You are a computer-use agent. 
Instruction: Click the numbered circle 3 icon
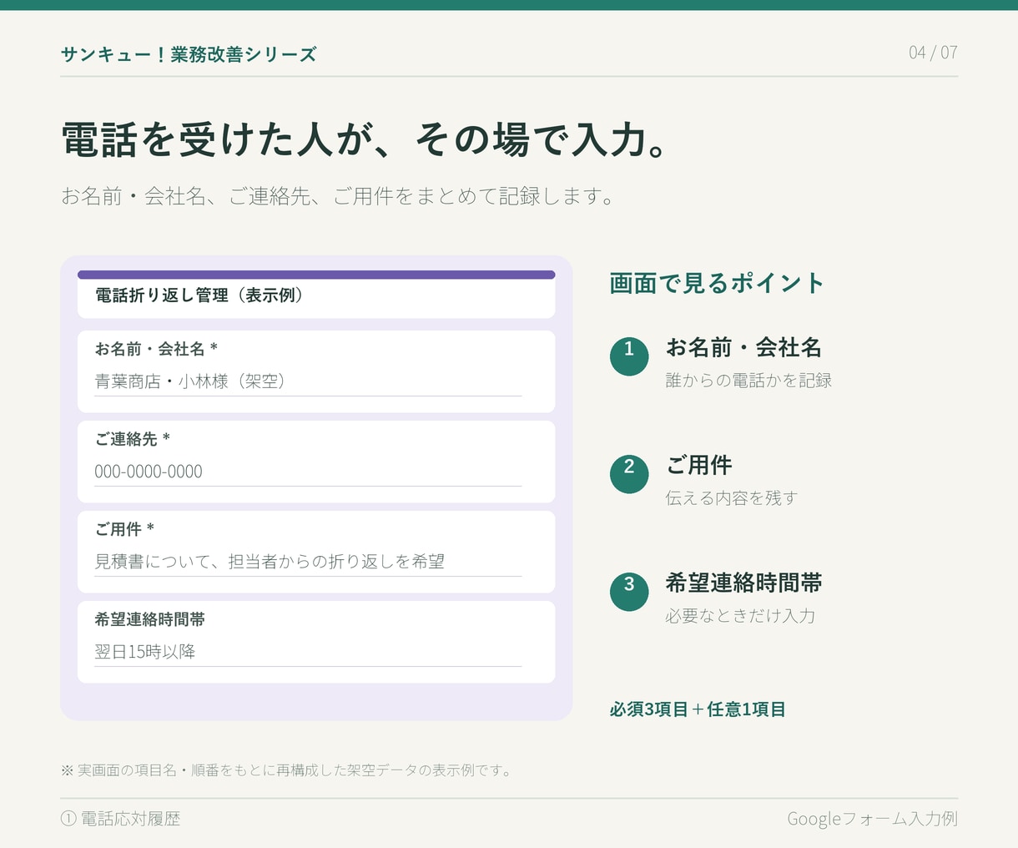point(629,591)
